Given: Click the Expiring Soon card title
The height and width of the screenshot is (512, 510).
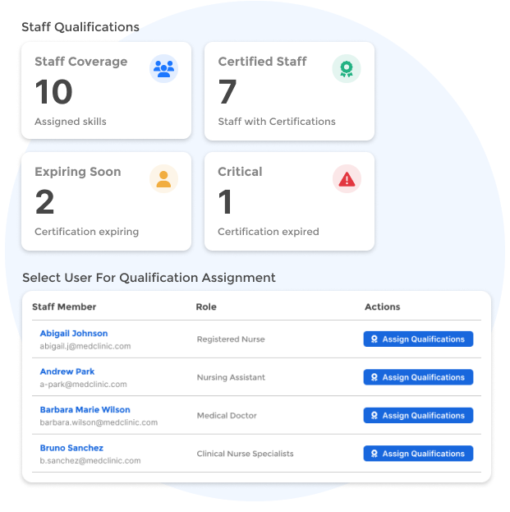Looking at the screenshot, I should tap(78, 172).
